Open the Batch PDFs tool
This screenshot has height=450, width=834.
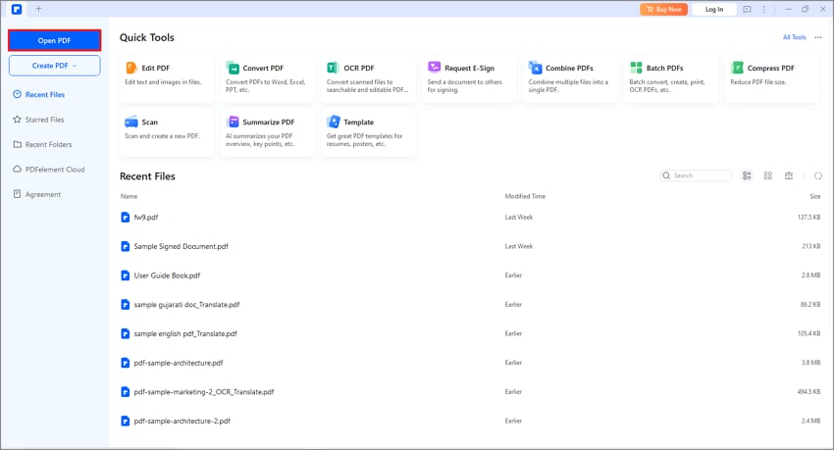671,79
